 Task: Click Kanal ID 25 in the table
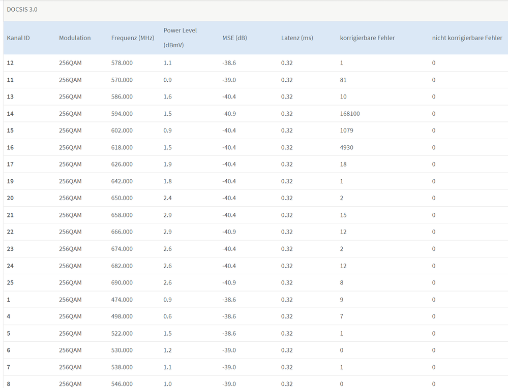[10, 283]
